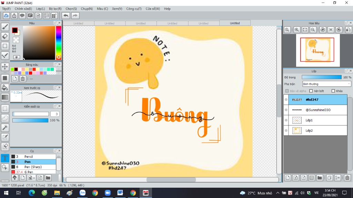The image size is (353, 198).
Task: Open Zoom from the taskbar
Action: coord(108,193)
